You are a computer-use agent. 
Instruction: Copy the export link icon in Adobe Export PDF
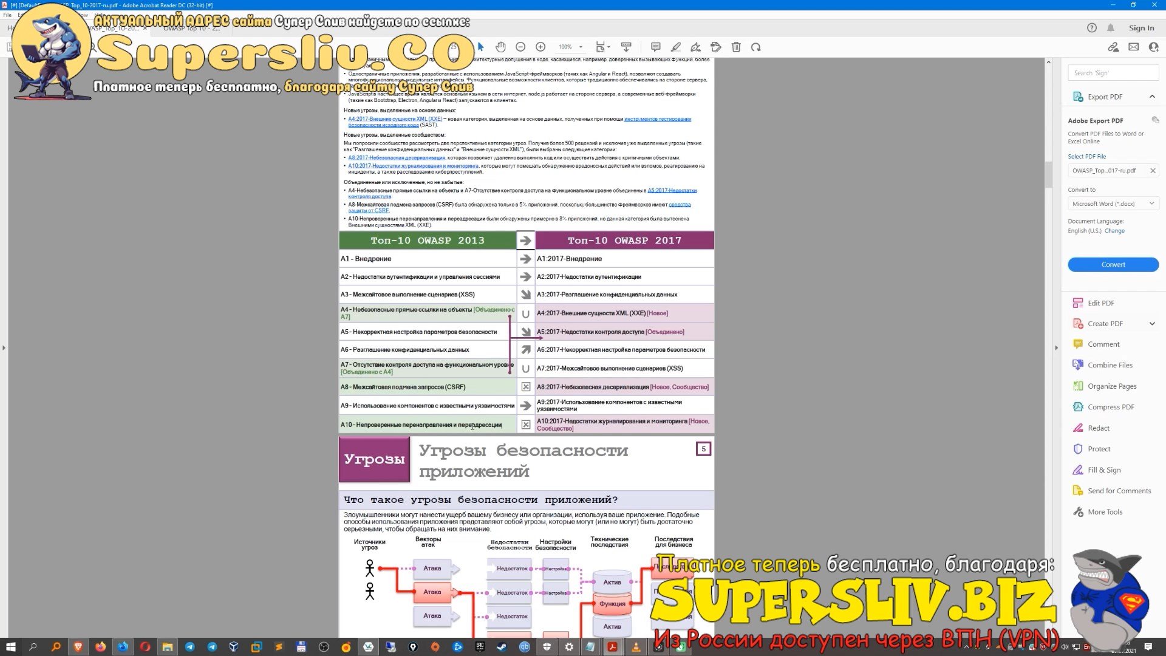(x=1155, y=120)
